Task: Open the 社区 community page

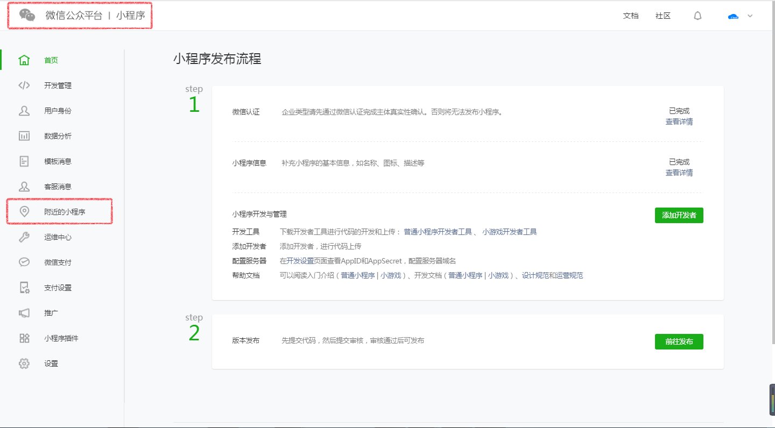Action: pos(663,16)
